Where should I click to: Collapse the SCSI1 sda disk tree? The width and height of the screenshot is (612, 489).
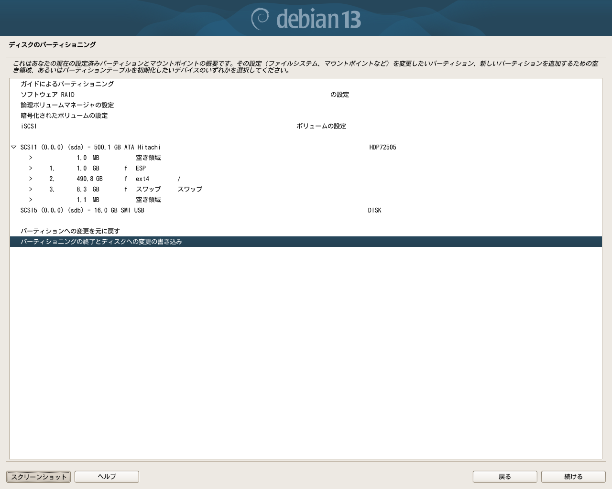point(14,147)
